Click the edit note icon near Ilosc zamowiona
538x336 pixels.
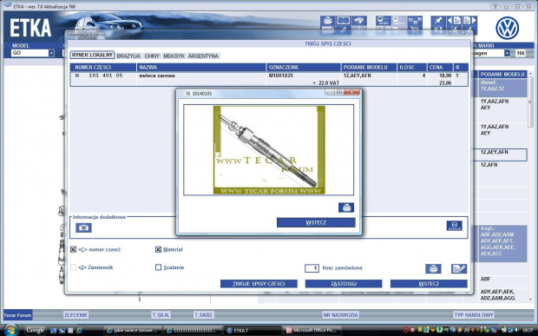459,268
